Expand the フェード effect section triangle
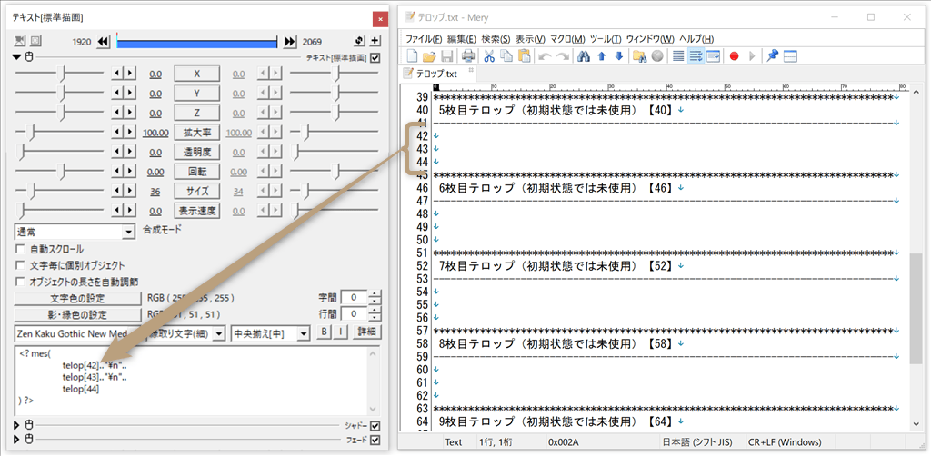 (16, 440)
